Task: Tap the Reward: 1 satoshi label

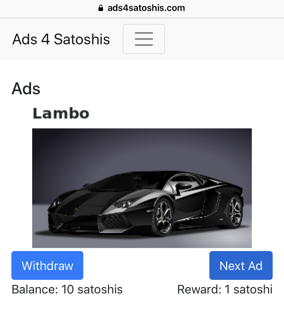Action: point(225,289)
